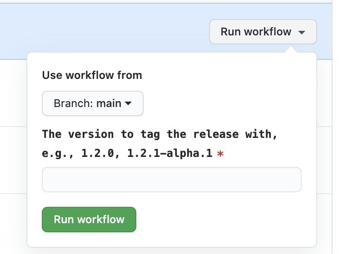Click the "workflow" word on the green button
This screenshot has width=339, height=254.
[x=101, y=220]
